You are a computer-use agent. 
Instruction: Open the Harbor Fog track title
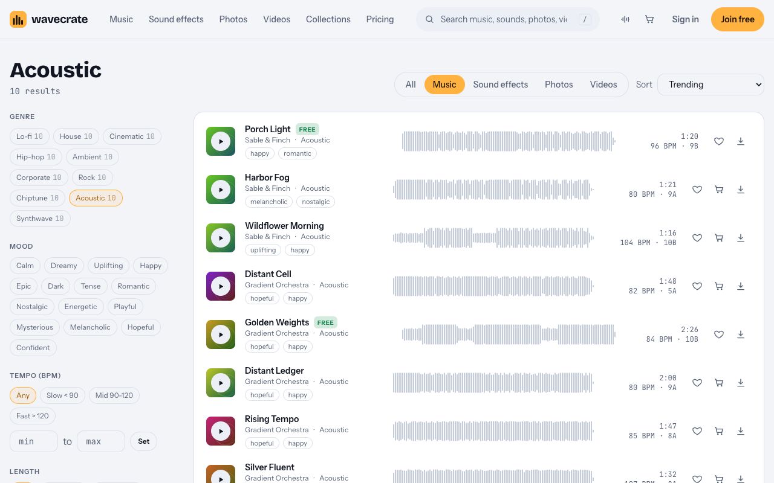[267, 178]
